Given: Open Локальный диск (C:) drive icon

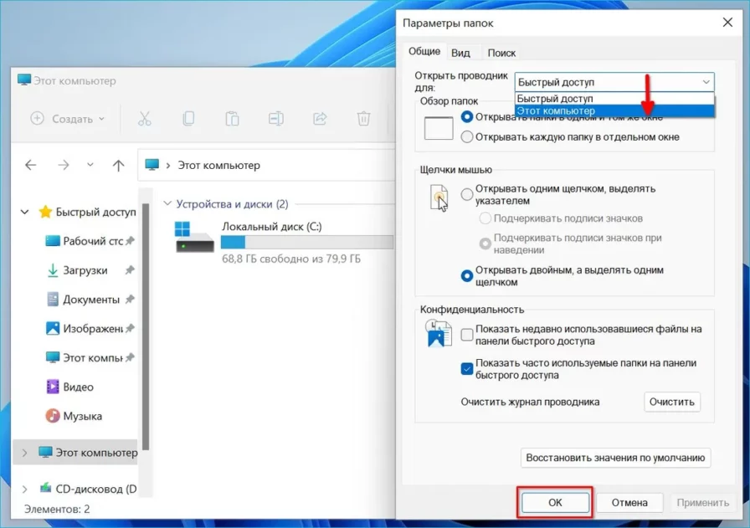Looking at the screenshot, I should 194,237.
